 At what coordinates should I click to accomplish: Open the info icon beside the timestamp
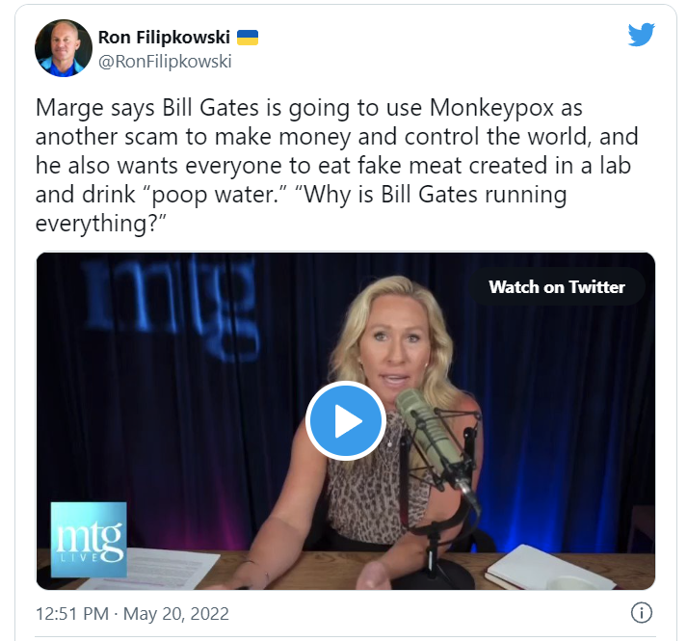click(642, 612)
